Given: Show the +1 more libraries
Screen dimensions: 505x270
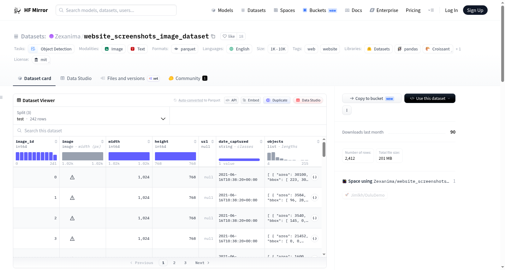Looking at the screenshot, I should point(458,49).
